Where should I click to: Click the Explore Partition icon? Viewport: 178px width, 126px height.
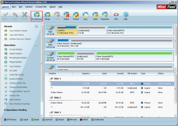(6, 79)
